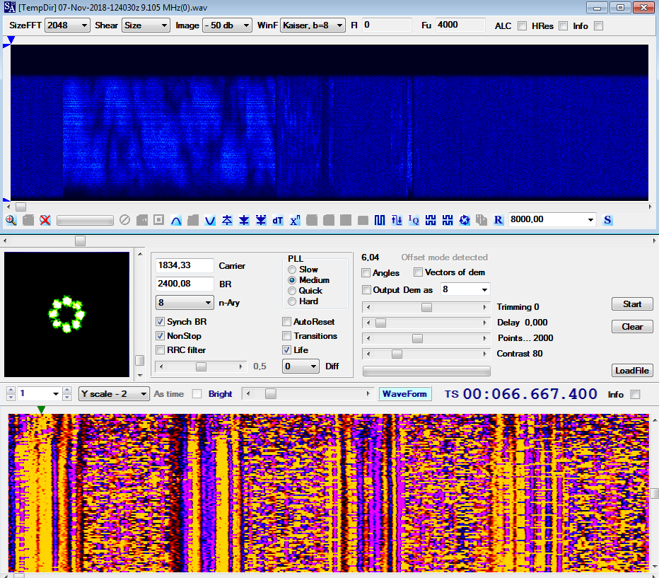Image resolution: width=659 pixels, height=578 pixels.
Task: Open the SizeFFT 2048 dropdown
Action: click(67, 25)
